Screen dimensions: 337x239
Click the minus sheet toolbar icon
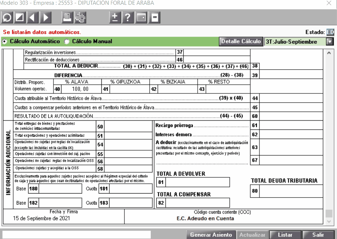[x=154, y=18]
